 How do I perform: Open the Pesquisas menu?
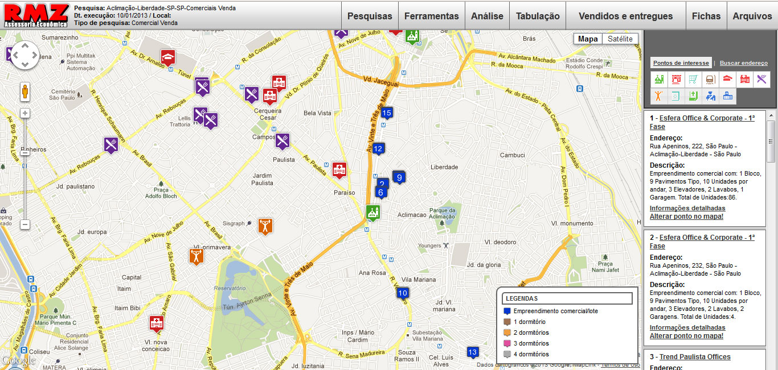point(370,16)
